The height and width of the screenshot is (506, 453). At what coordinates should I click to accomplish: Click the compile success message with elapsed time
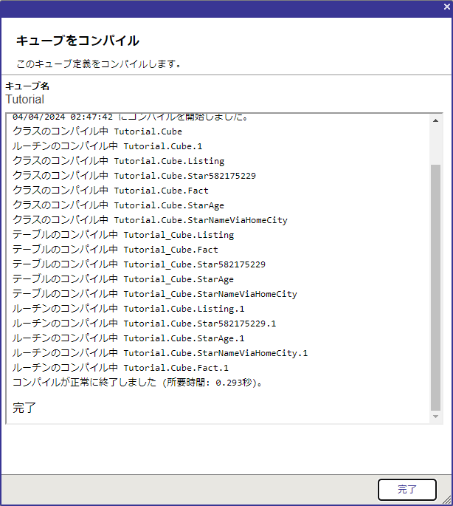(138, 383)
